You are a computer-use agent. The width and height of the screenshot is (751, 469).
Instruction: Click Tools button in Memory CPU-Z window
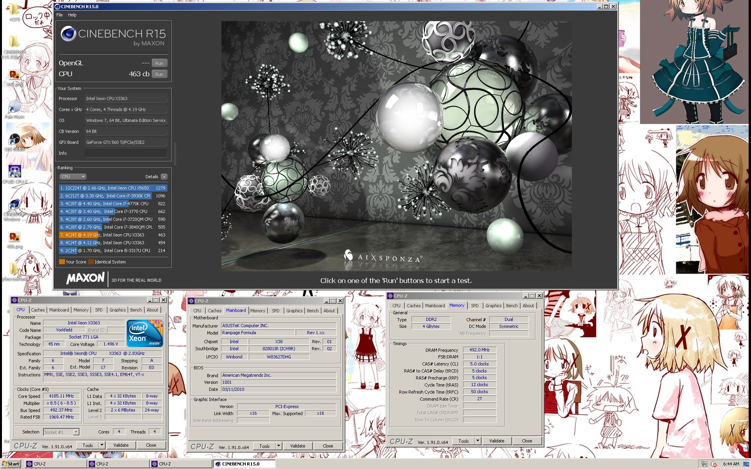tap(464, 441)
